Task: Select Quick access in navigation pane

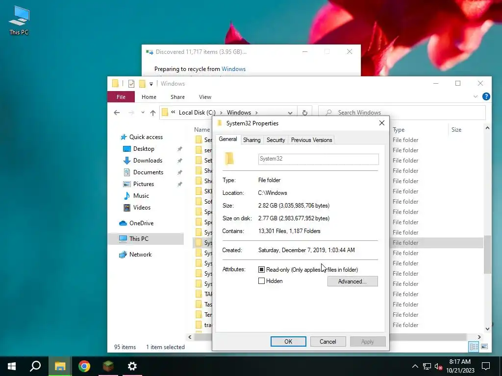Action: tap(146, 137)
